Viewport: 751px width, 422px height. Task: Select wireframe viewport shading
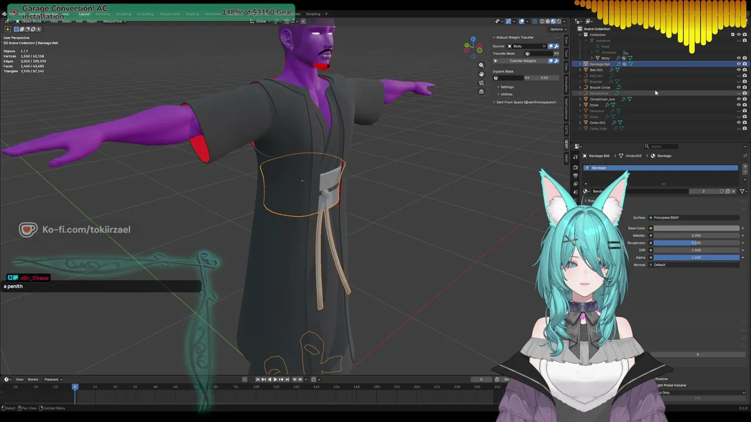(542, 21)
